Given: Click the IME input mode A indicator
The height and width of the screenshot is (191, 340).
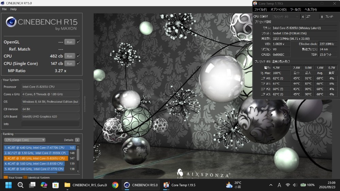Looking at the screenshot, I should 279,185.
